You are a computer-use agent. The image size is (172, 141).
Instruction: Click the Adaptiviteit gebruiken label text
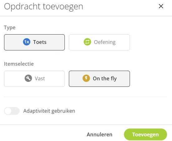(49, 111)
